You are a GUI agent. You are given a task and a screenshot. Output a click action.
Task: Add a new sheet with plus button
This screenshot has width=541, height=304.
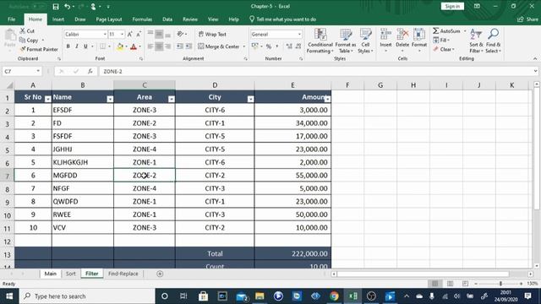coord(160,274)
